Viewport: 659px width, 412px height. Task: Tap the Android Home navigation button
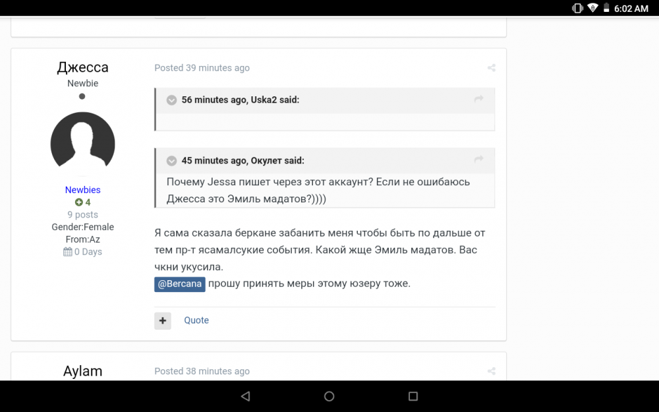pos(329,396)
